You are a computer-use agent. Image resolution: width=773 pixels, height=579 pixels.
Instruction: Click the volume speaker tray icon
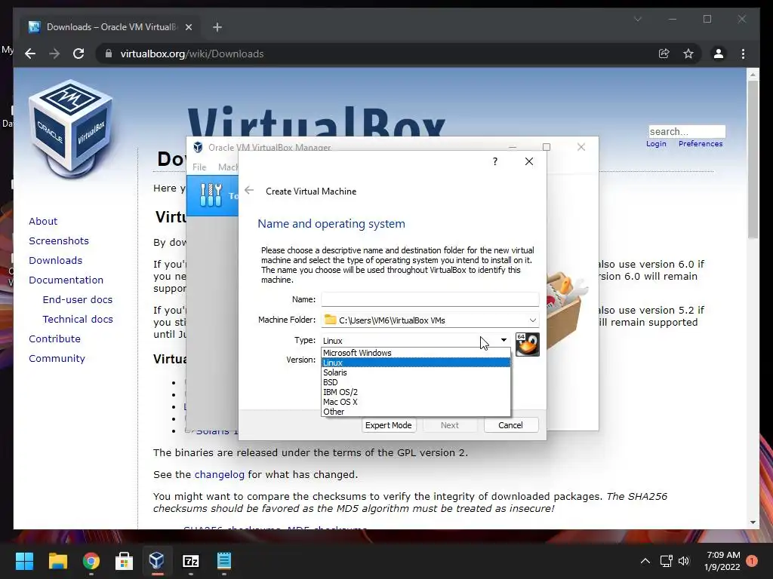tap(684, 561)
